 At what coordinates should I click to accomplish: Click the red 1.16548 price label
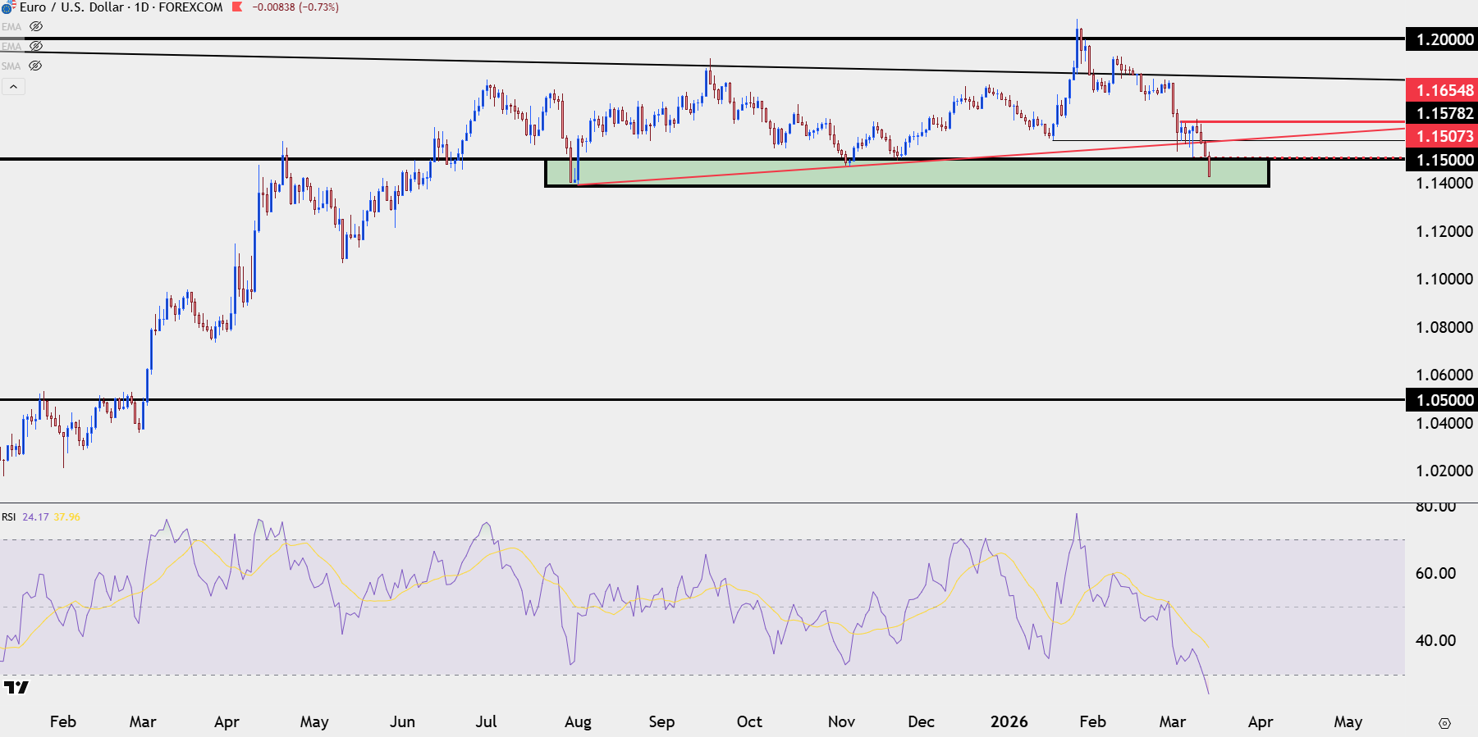coord(1442,90)
